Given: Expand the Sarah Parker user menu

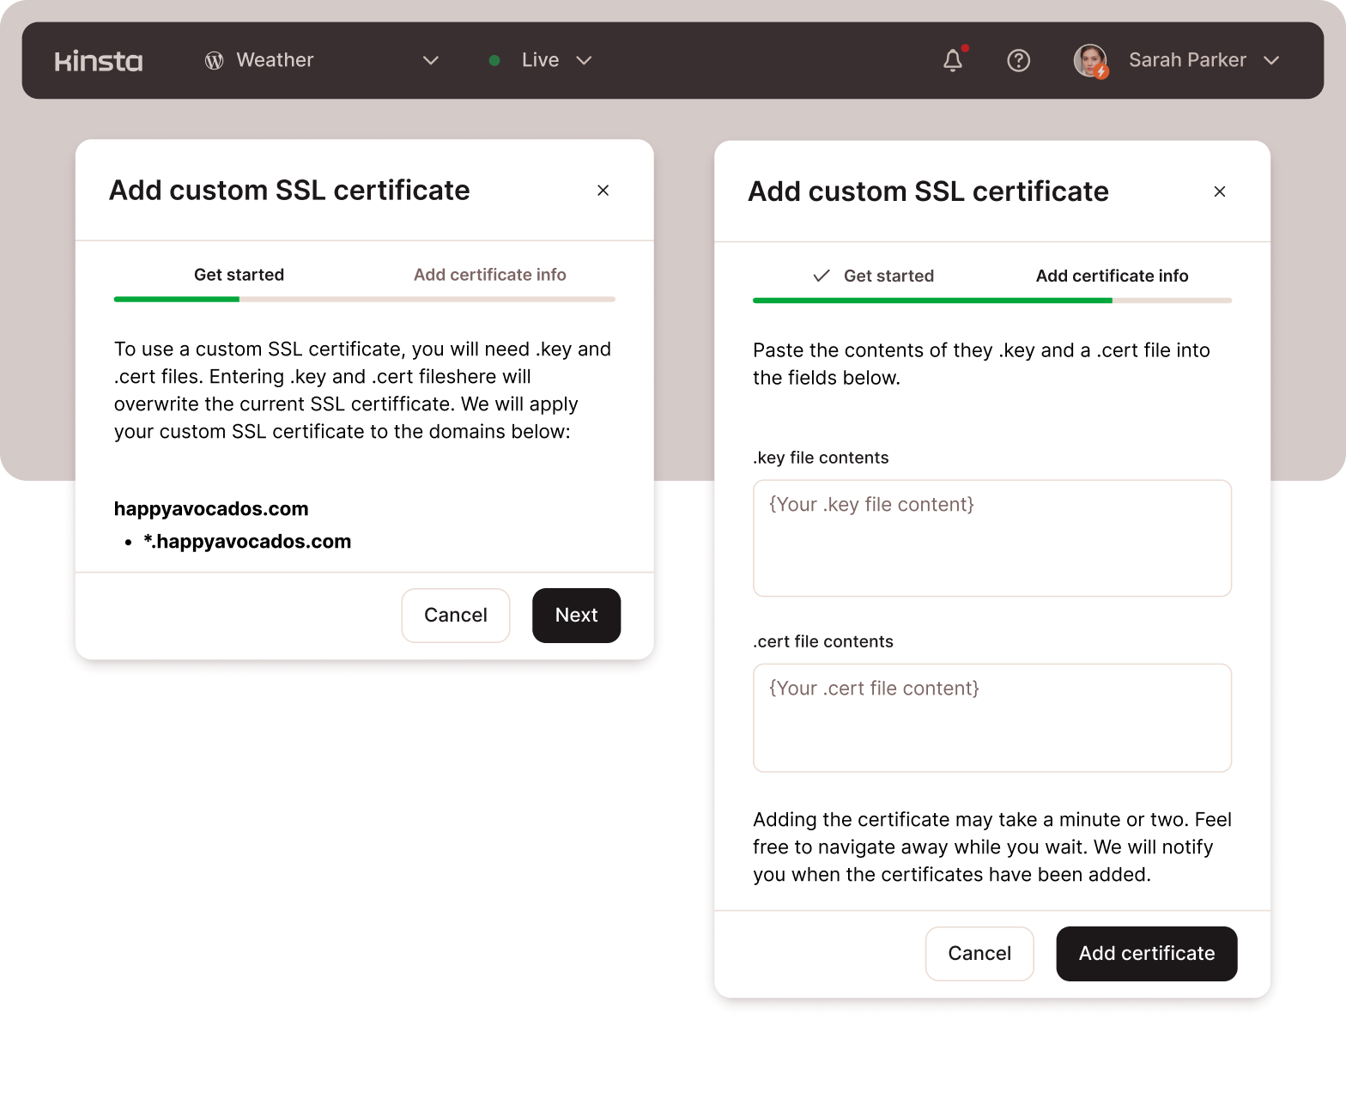Looking at the screenshot, I should 1271,60.
